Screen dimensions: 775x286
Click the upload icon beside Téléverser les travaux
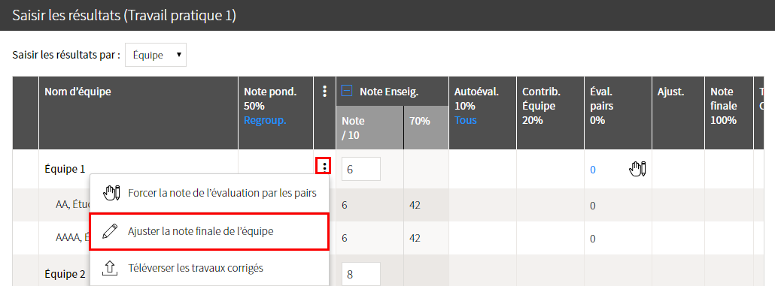pyautogui.click(x=110, y=268)
